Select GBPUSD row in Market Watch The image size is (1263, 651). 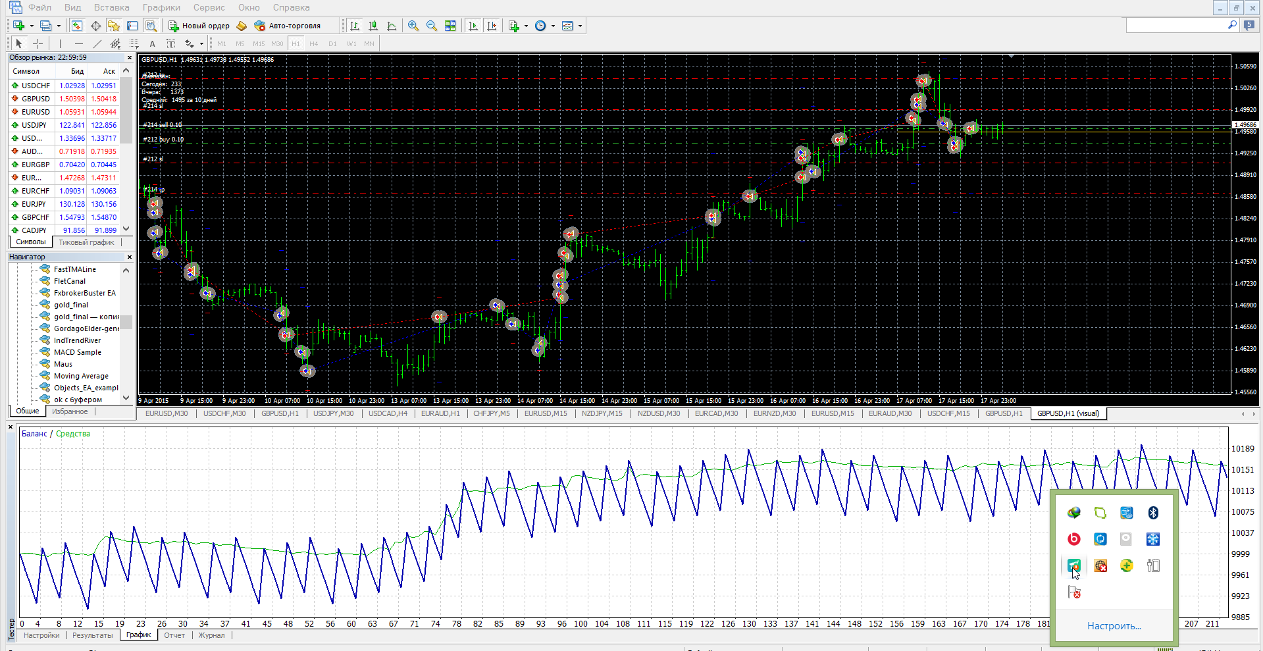[x=63, y=99]
